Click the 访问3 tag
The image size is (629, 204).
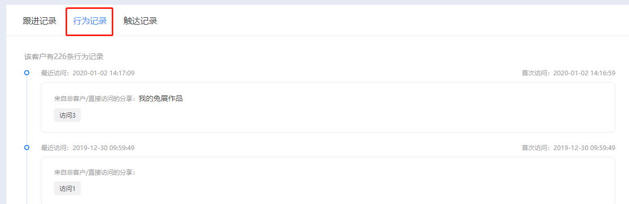(67, 115)
